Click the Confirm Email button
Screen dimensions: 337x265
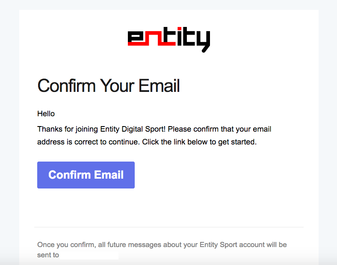[86, 175]
